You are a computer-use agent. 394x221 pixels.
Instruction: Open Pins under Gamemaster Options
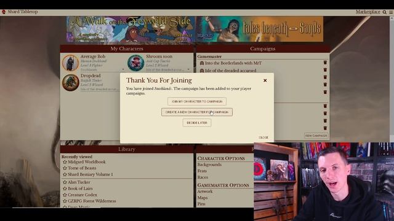(201, 204)
